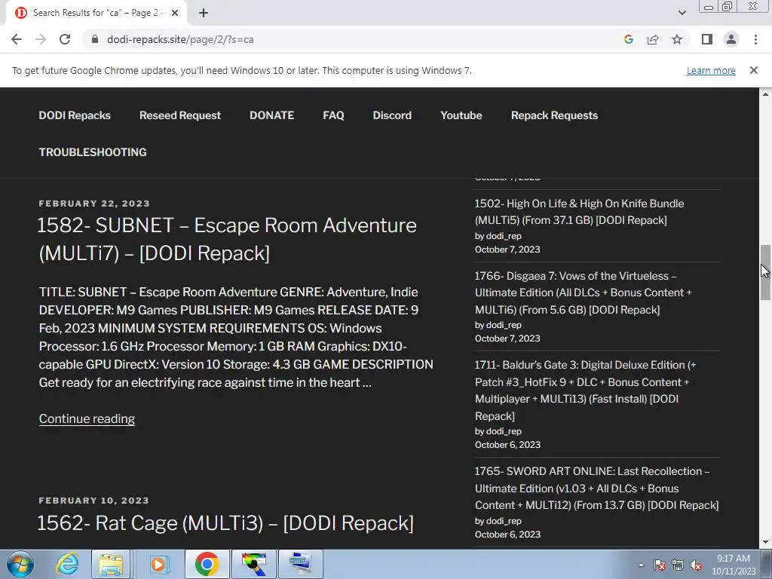Viewport: 772px width, 579px height.
Task: Go to the DONATE page
Action: click(271, 115)
